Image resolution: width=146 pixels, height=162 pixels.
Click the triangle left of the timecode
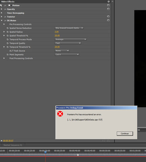click(1, 141)
